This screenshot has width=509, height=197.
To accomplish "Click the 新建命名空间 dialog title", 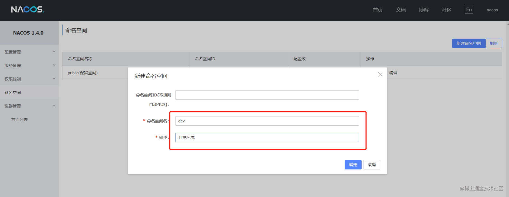I will [x=151, y=76].
